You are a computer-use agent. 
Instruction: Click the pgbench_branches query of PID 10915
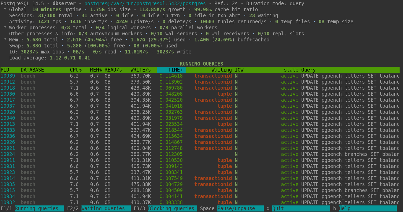point(350,191)
